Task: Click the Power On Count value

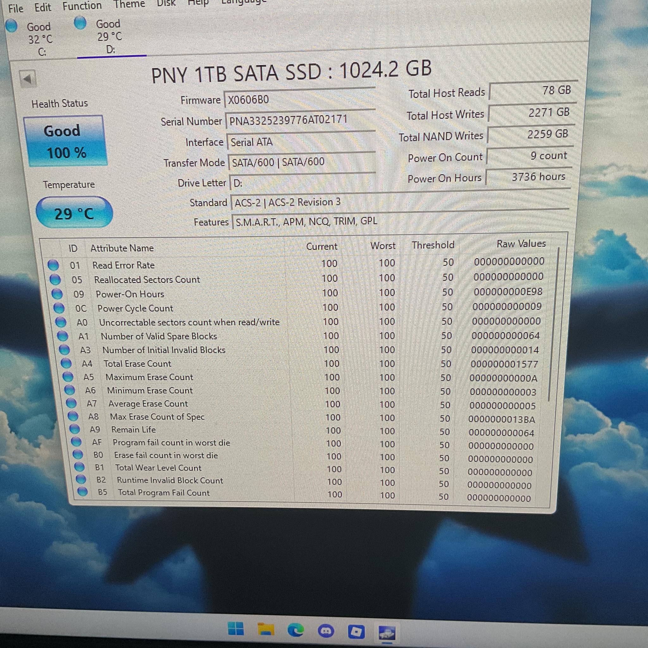Action: 530,156
